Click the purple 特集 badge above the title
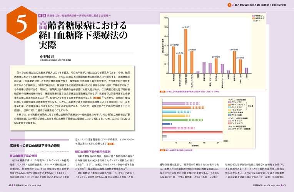Image resolution: width=294 pixels, height=192 pixels. pos(42,15)
